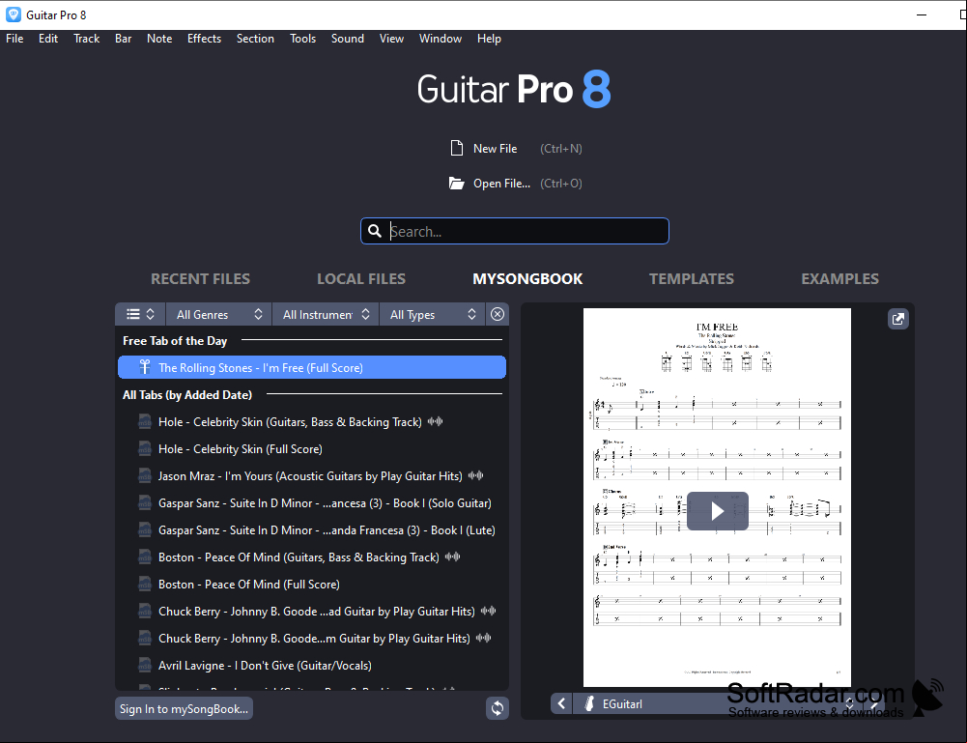Play the I'm Free score preview
The width and height of the screenshot is (967, 743).
(x=717, y=511)
